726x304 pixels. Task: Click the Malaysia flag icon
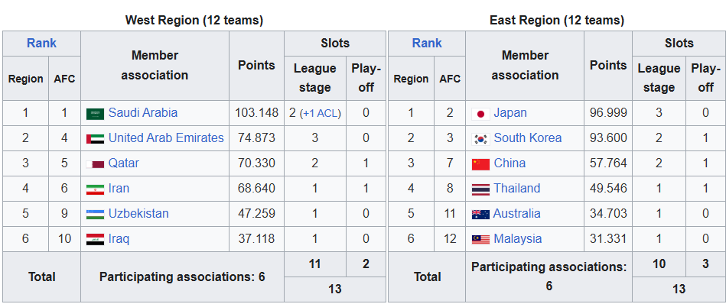coord(480,239)
